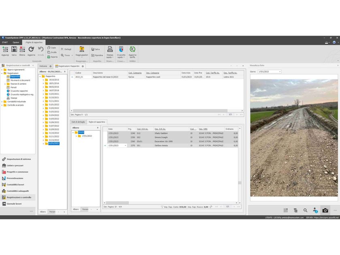
Task: Click the Aggiungi add-row icon in the ribbon
Action: [5, 49]
